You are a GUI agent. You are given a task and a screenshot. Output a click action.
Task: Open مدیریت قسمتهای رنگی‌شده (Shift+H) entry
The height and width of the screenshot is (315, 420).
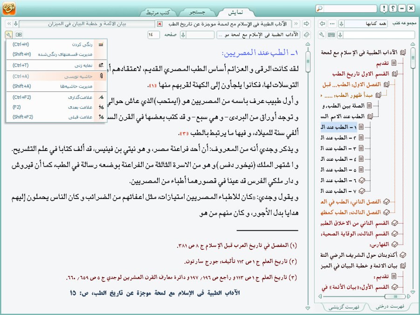coord(56,54)
